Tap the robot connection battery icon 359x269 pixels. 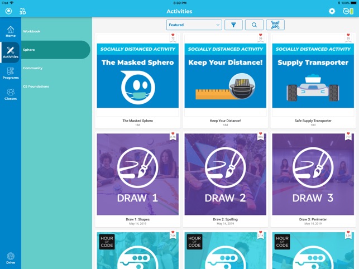pyautogui.click(x=348, y=11)
